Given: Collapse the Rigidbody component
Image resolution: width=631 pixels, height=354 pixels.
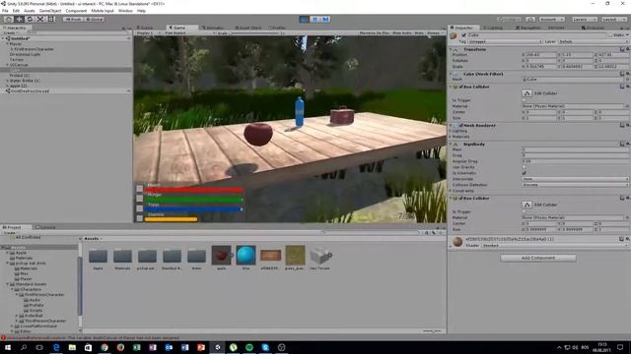Looking at the screenshot, I should point(452,145).
